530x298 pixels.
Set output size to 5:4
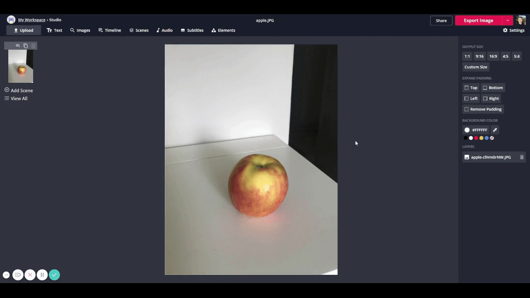(517, 56)
